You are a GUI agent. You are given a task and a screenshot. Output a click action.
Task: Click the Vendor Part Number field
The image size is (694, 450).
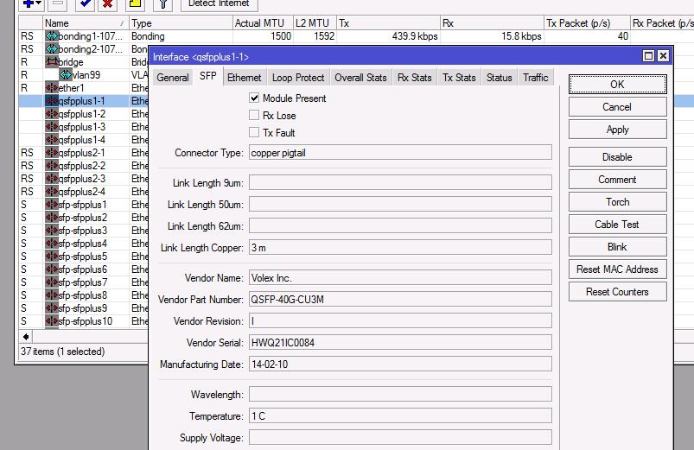pyautogui.click(x=400, y=300)
